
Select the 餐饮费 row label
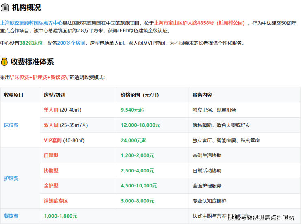11,216
